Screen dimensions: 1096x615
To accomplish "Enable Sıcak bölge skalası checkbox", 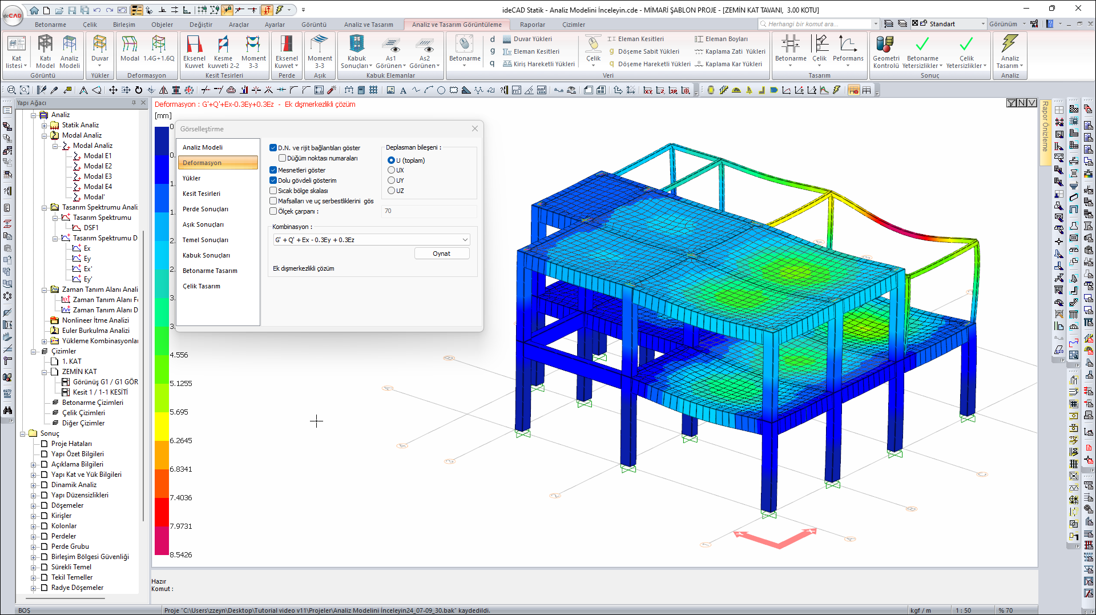I will [273, 191].
